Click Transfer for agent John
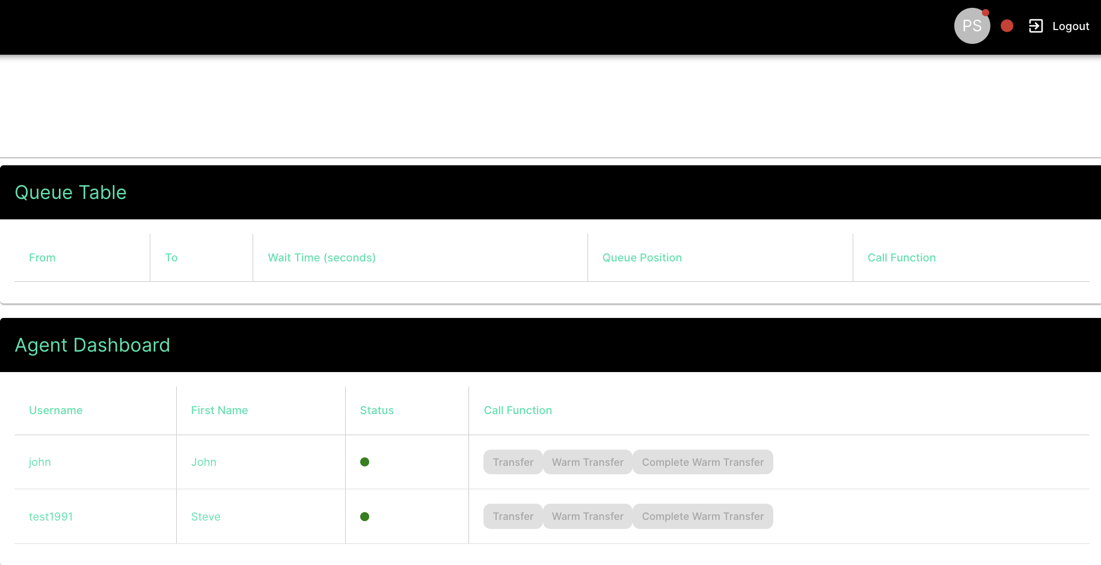The image size is (1101, 565). [512, 462]
